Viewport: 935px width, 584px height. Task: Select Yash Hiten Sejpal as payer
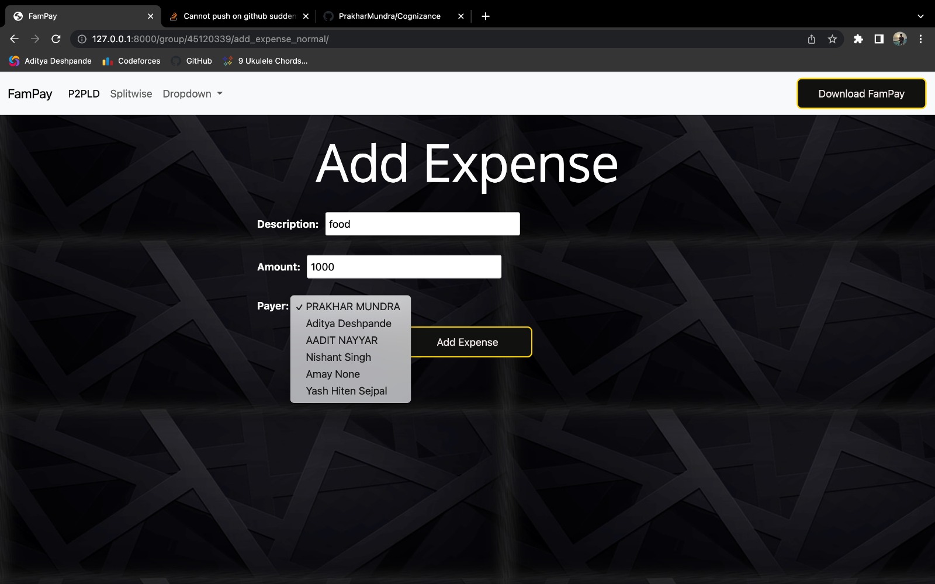(351, 391)
